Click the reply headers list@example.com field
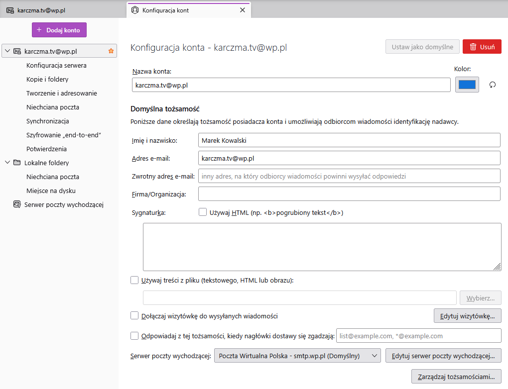 [419, 336]
